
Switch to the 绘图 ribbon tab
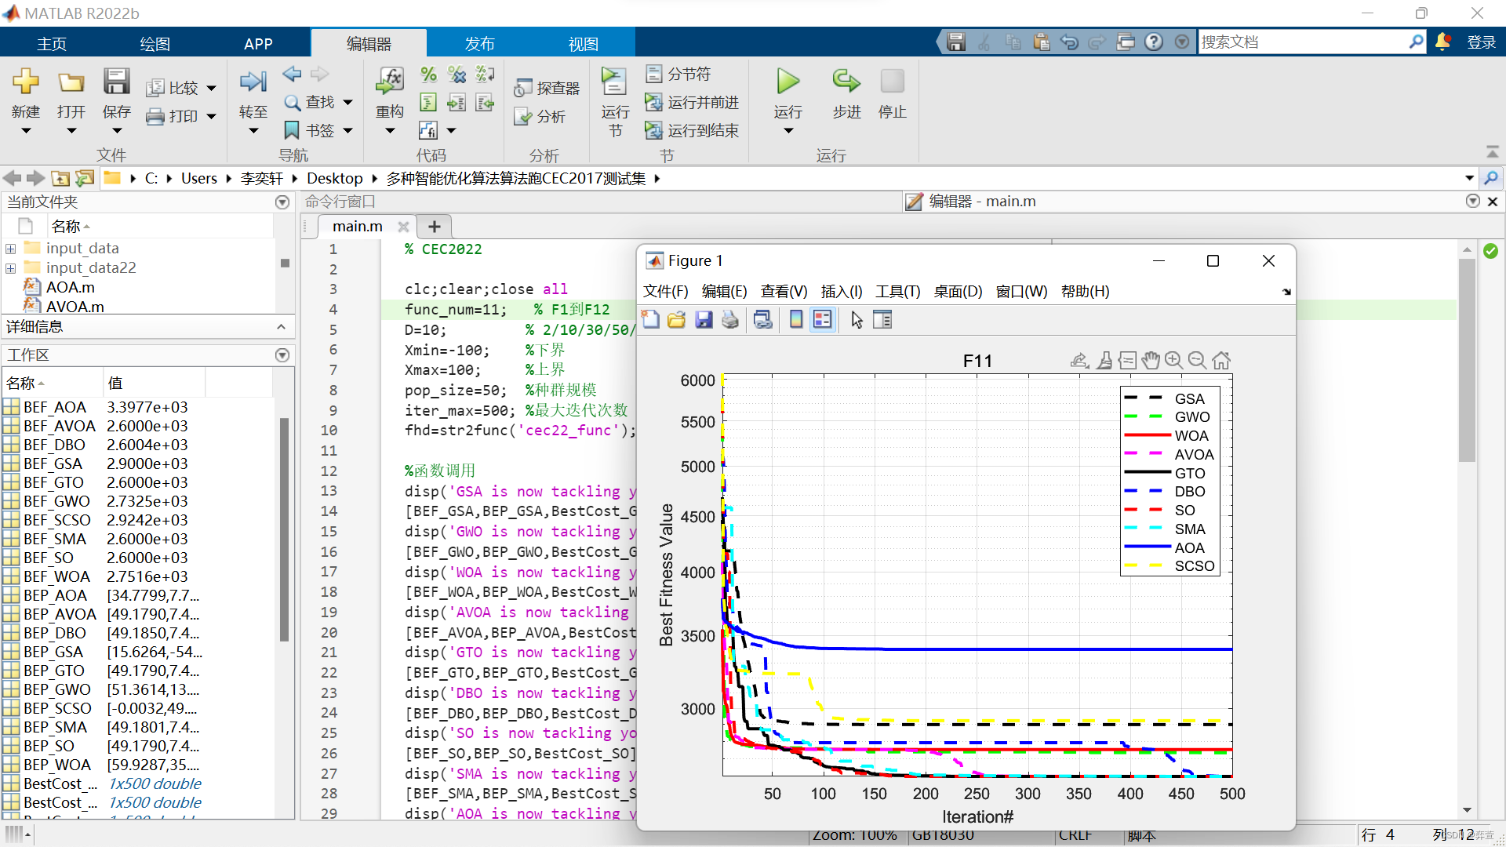pyautogui.click(x=155, y=44)
